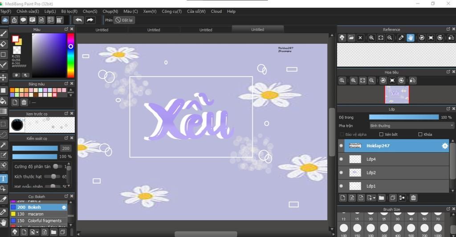Click the hue spectrum bar
456x237 pixels.
tap(71, 55)
